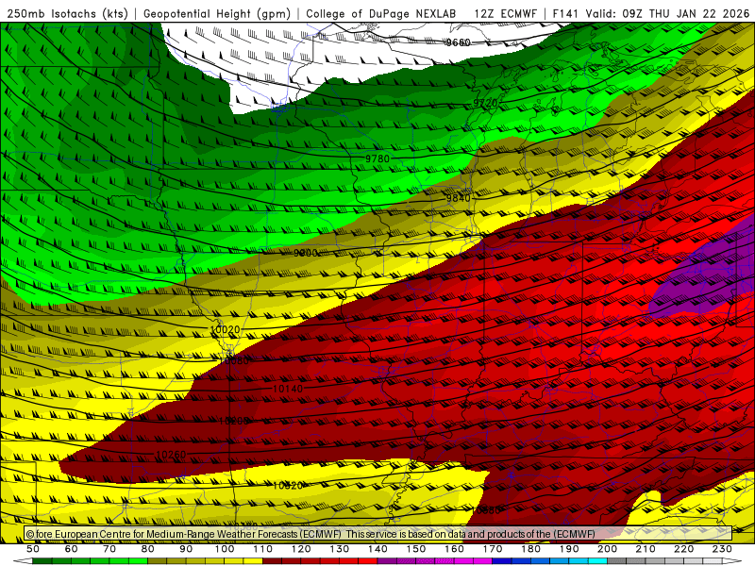Click the 170 kt color scale label
The image size is (755, 566).
click(x=493, y=549)
